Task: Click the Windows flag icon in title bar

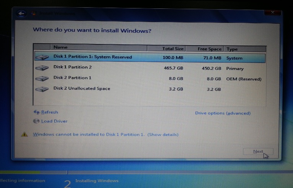Action: [x=34, y=13]
